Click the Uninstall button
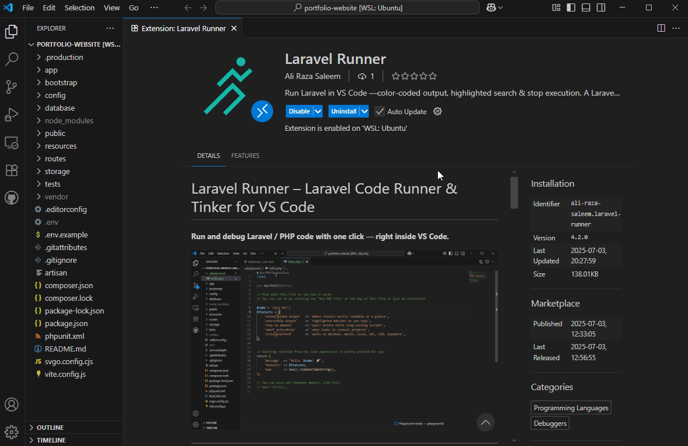The width and height of the screenshot is (688, 446). 343,111
